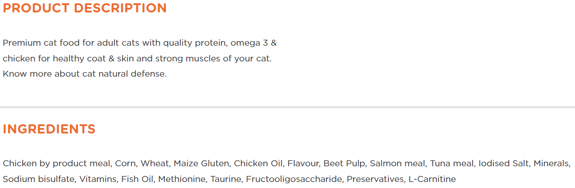Click the 'Beet Pulp' ingredient
Image resolution: width=575 pixels, height=188 pixels.
pos(344,164)
